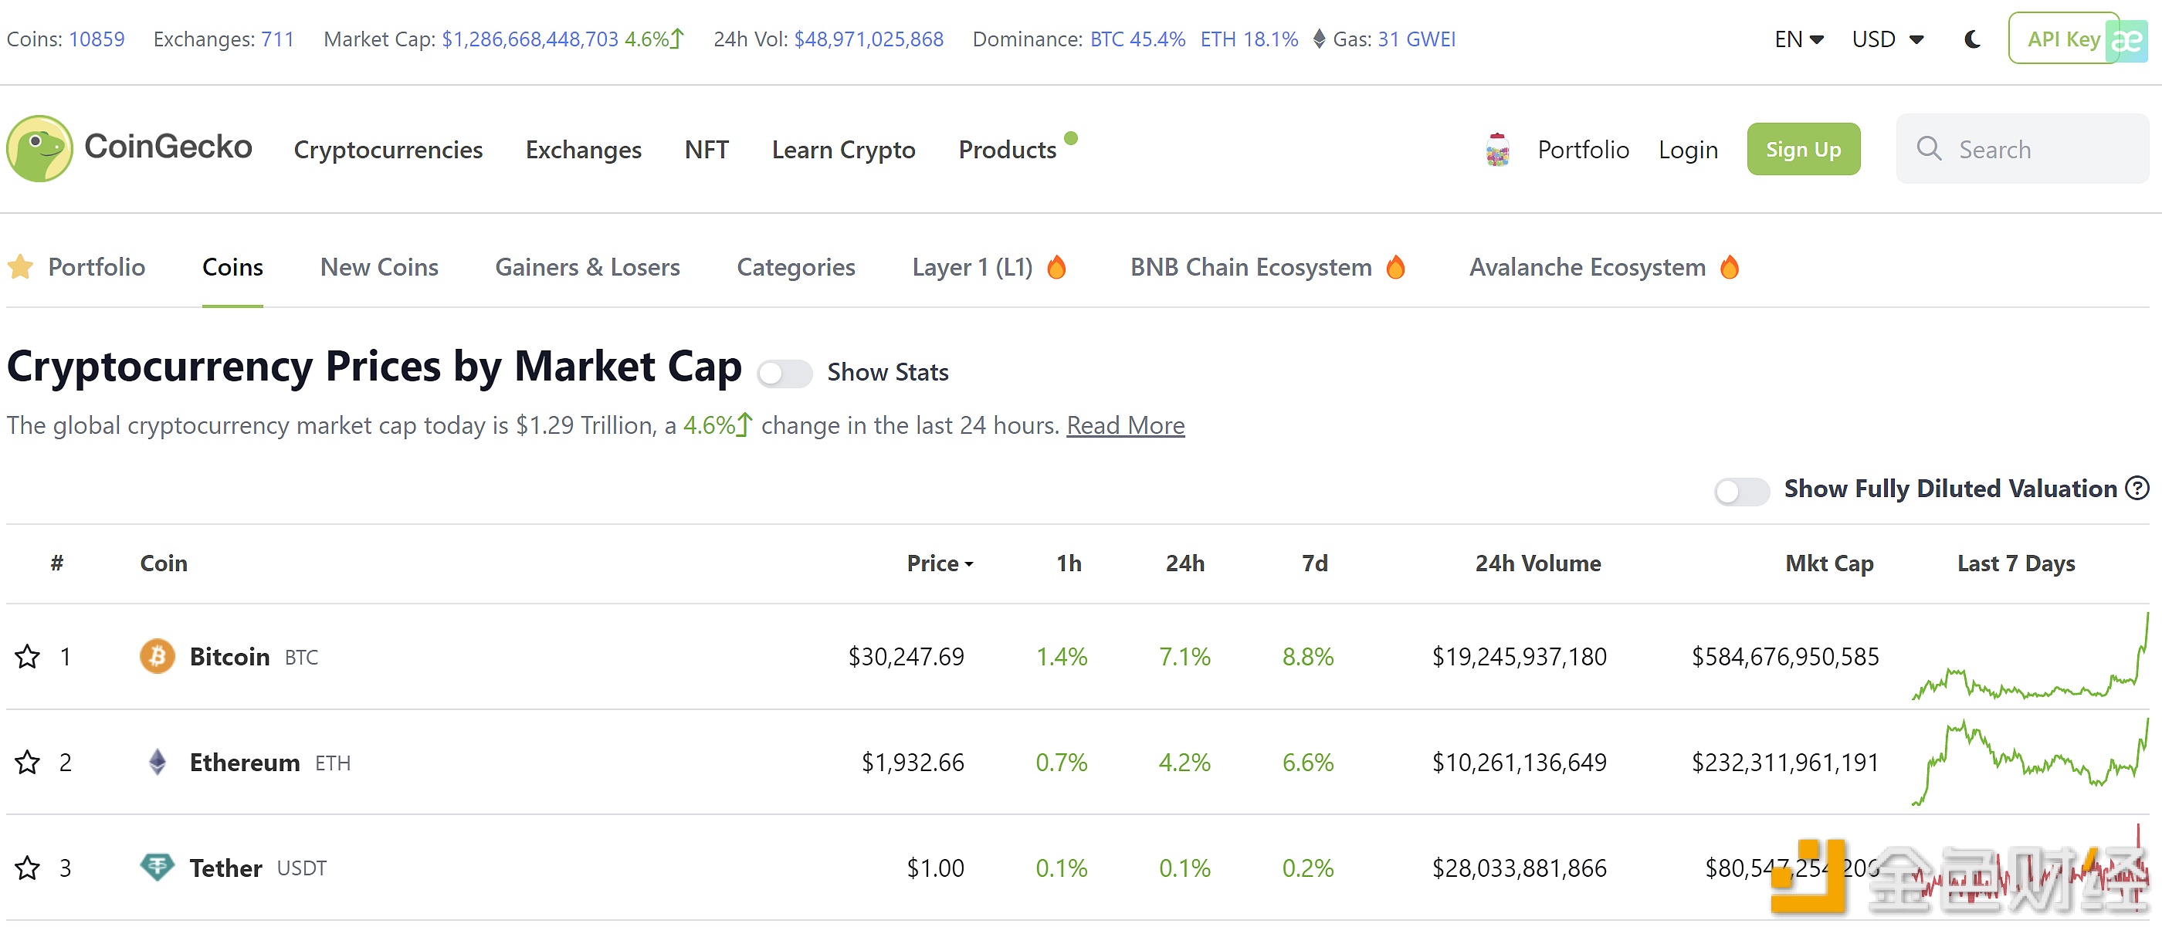Click the Fully Diluted Valuation help icon
The width and height of the screenshot is (2162, 927).
[2137, 487]
